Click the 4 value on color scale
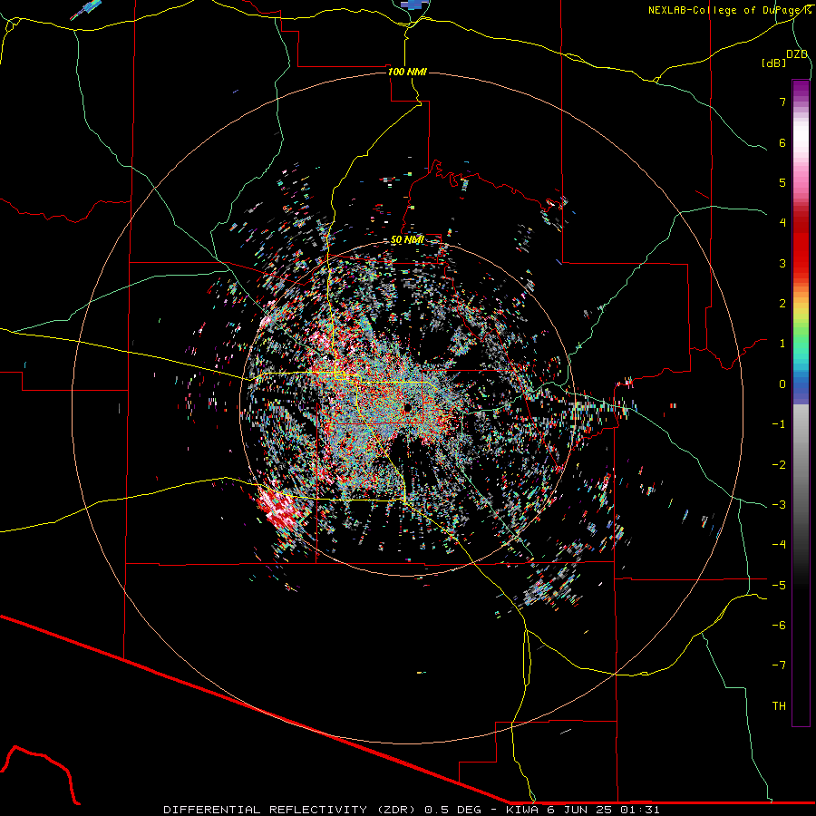This screenshot has height=816, width=816. (x=782, y=223)
